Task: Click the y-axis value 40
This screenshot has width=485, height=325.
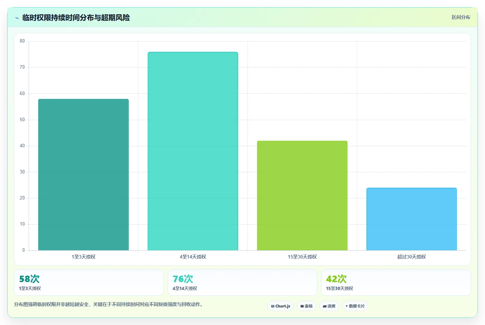Action: coord(22,146)
